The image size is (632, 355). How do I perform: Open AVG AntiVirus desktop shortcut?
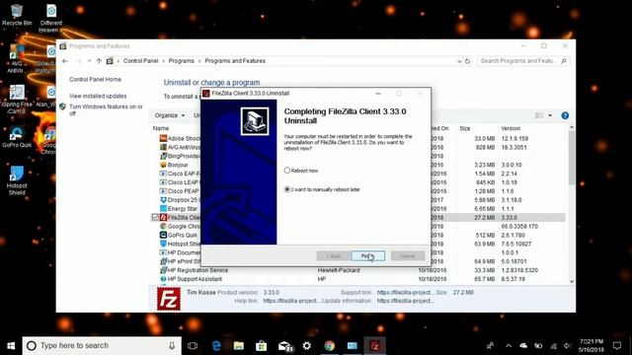coord(17,59)
